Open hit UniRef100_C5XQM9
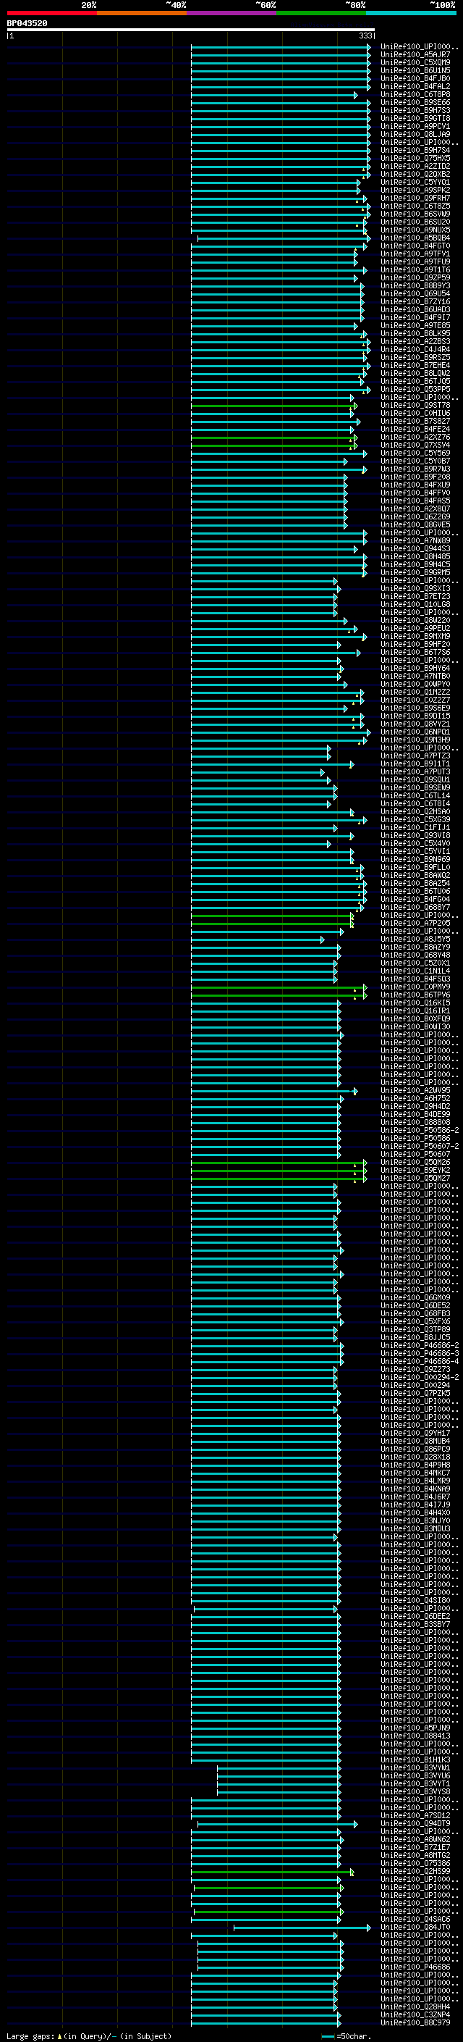This screenshot has height=2042, width=463. tap(415, 62)
